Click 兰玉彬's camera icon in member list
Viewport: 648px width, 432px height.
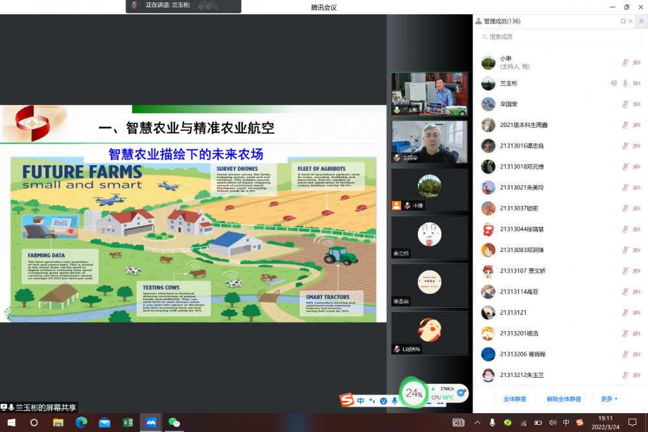tap(636, 84)
